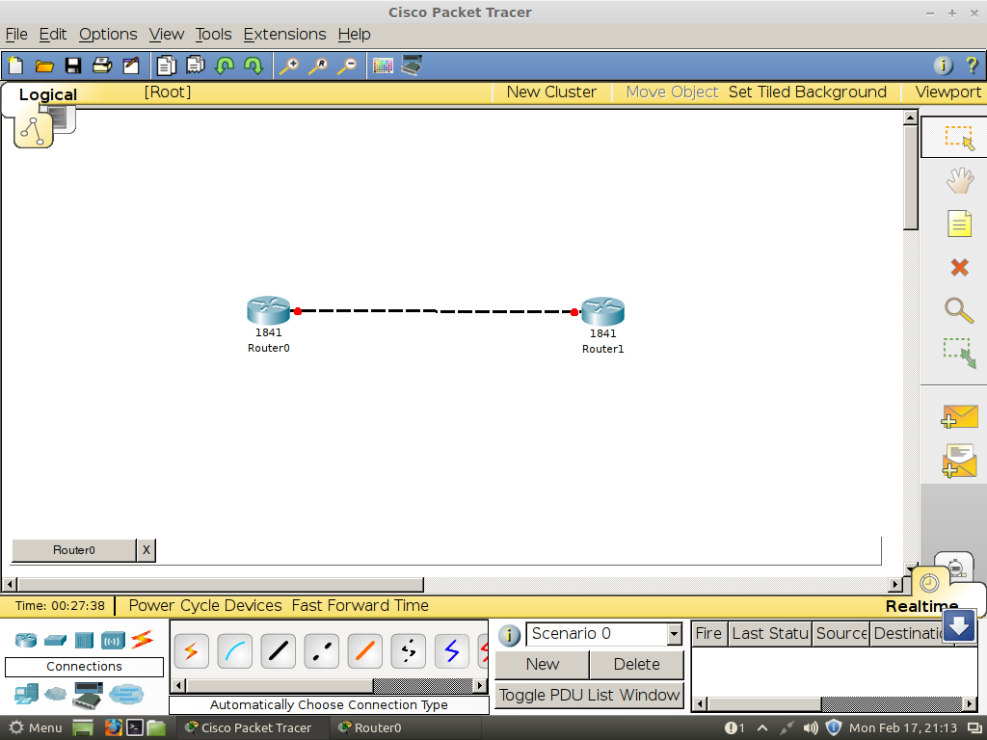
Task: Select Router0 device on the workspace
Action: [x=269, y=311]
